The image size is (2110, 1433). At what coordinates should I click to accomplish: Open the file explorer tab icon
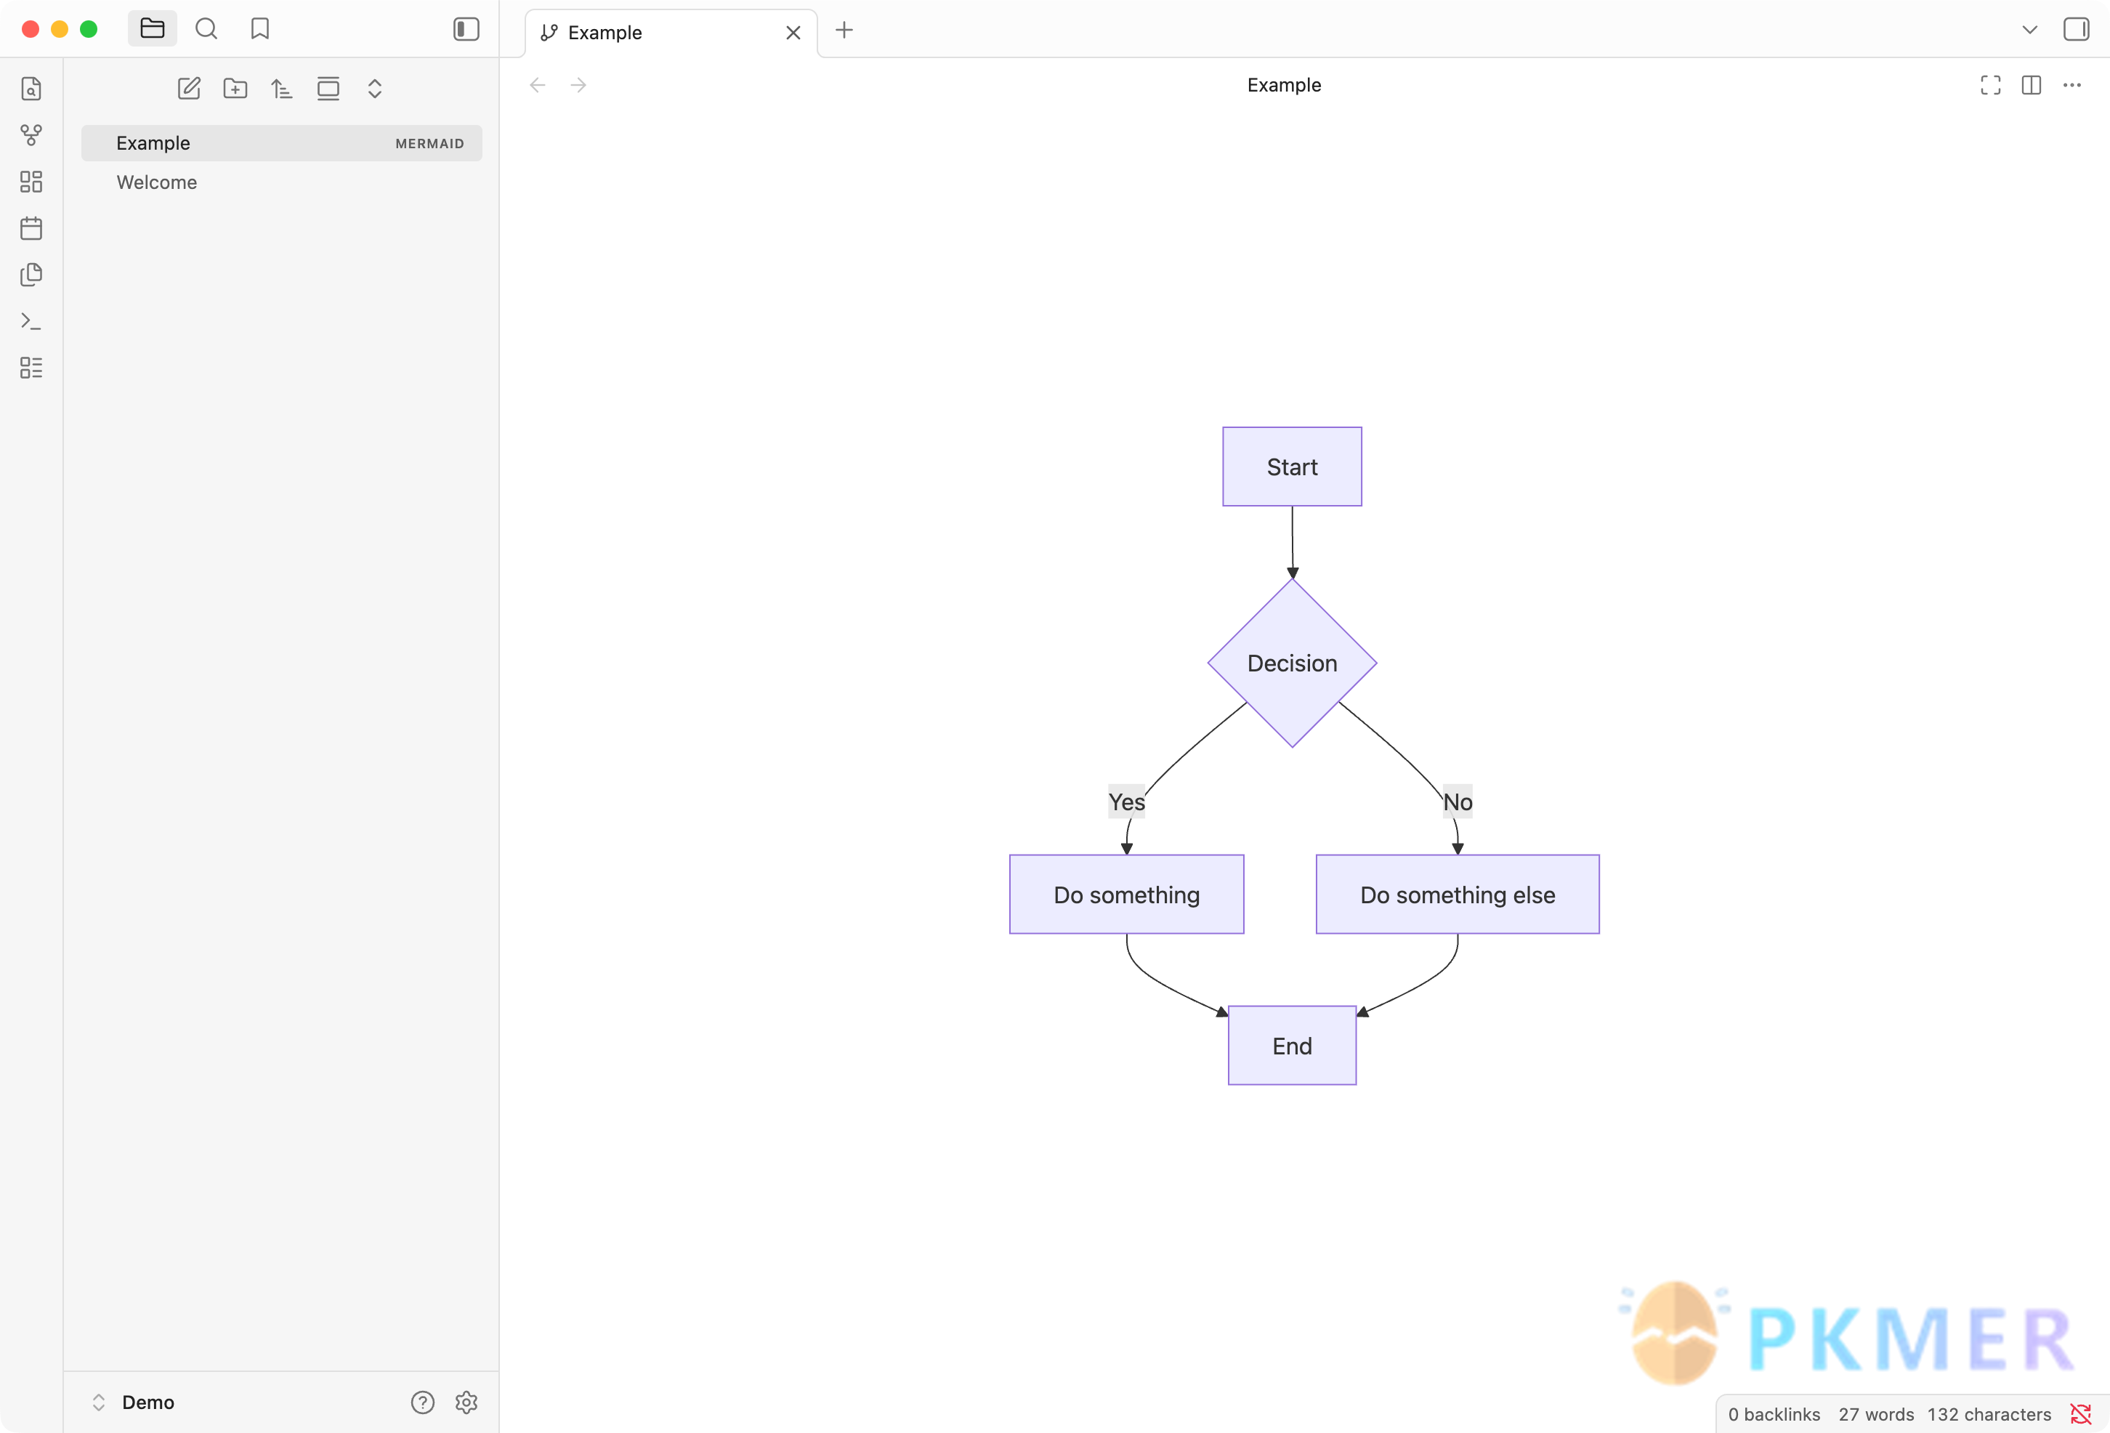153,29
